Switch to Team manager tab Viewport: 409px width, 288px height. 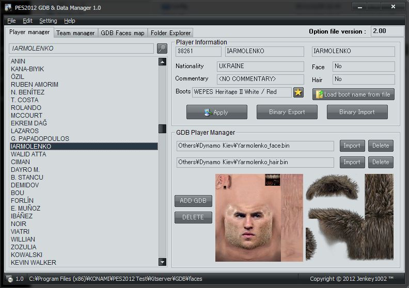[x=75, y=33]
